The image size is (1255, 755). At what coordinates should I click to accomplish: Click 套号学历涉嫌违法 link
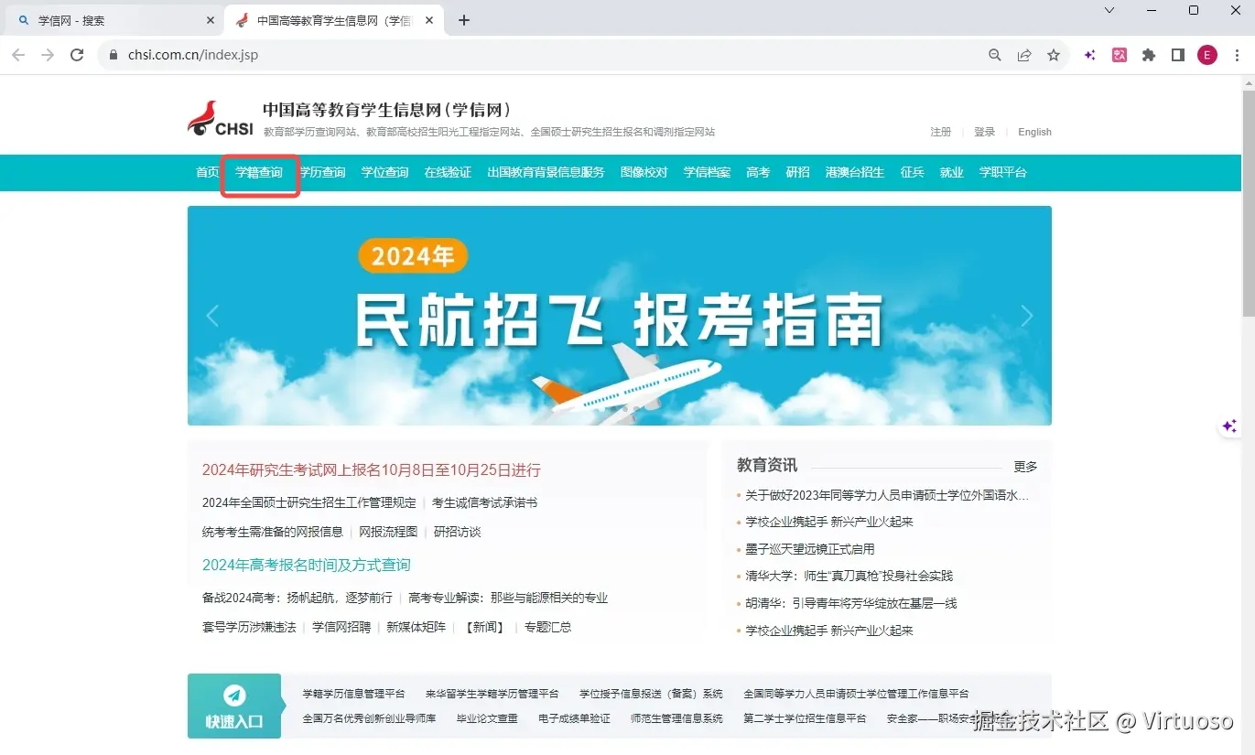(x=249, y=628)
